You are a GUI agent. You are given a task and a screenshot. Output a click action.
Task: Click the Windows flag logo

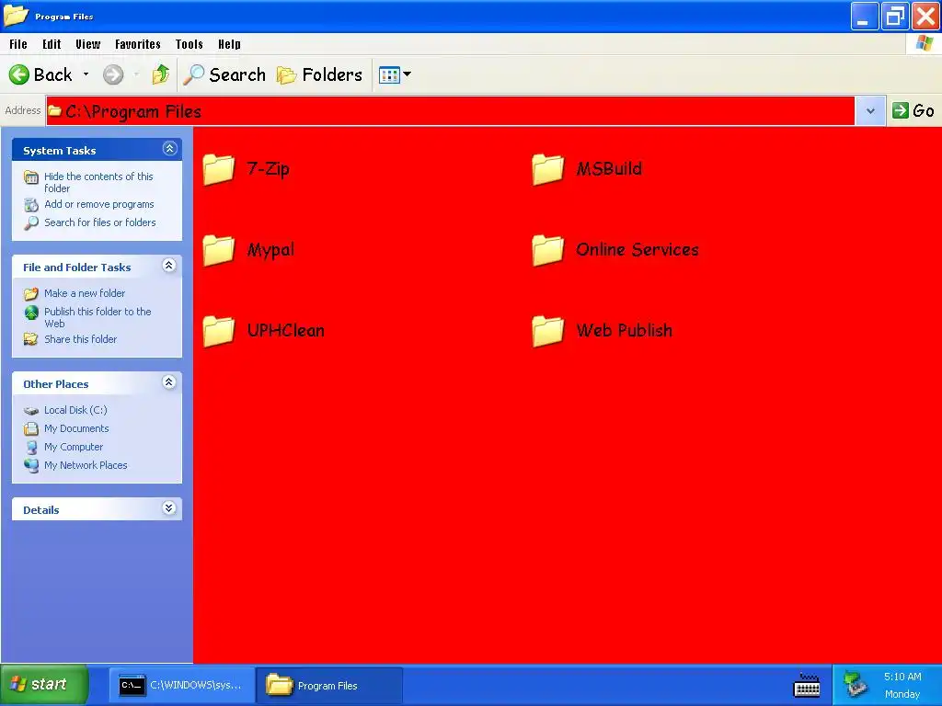click(925, 44)
